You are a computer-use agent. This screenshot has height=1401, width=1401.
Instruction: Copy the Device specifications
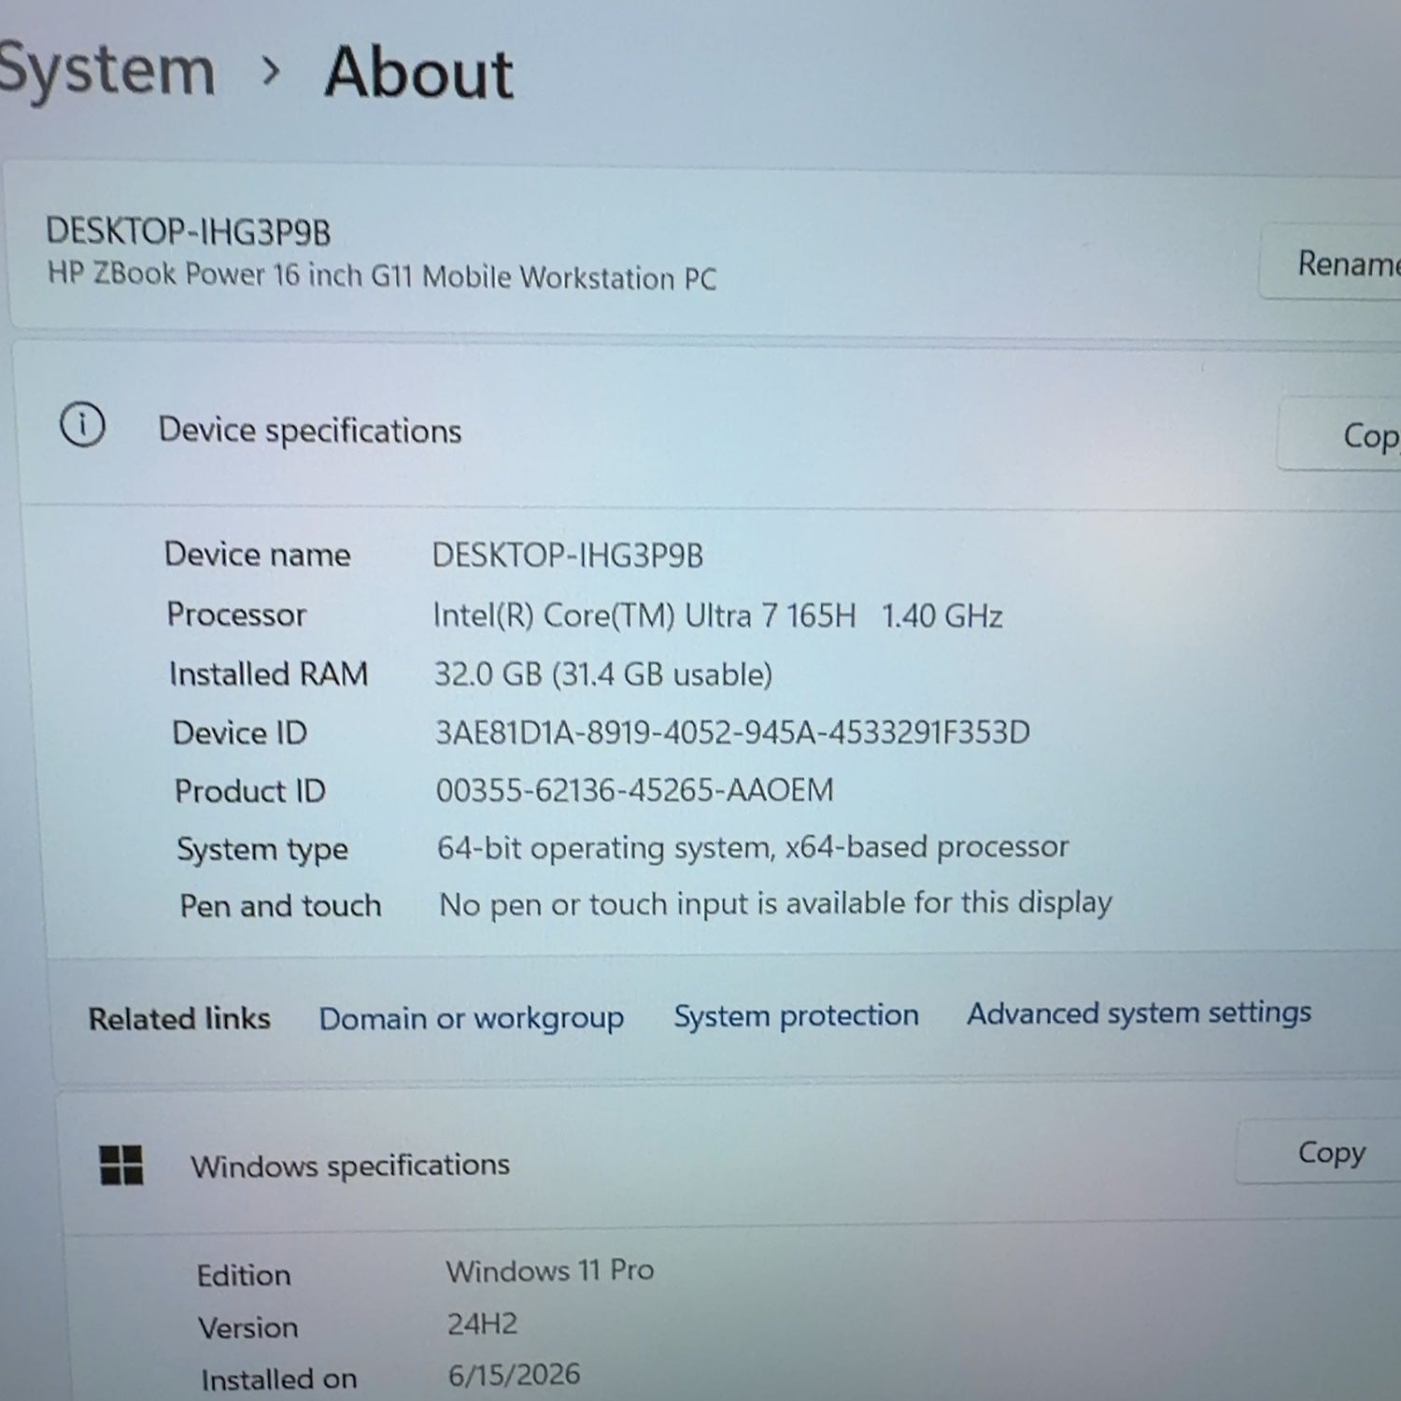(x=1339, y=435)
